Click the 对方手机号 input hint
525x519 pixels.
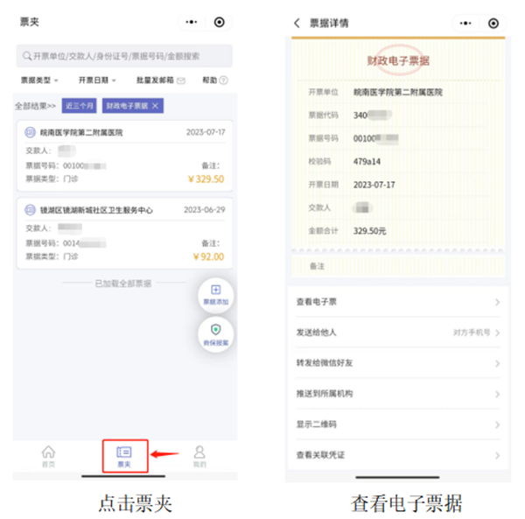pos(472,333)
